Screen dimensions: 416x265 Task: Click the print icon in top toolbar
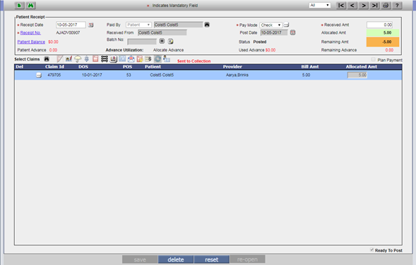point(386,6)
